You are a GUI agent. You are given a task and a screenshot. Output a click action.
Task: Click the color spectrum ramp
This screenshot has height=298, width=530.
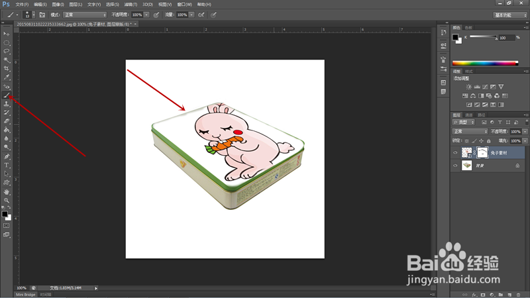[485, 63]
